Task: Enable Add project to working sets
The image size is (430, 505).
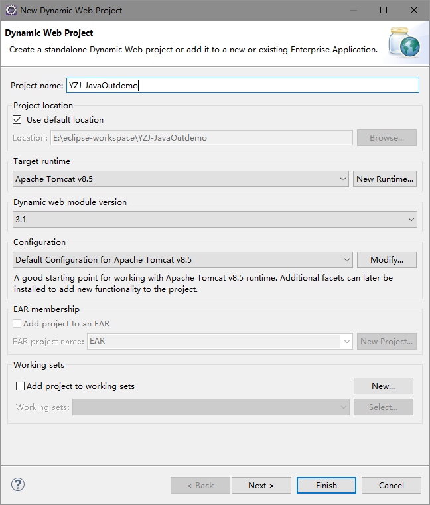Action: [x=20, y=386]
